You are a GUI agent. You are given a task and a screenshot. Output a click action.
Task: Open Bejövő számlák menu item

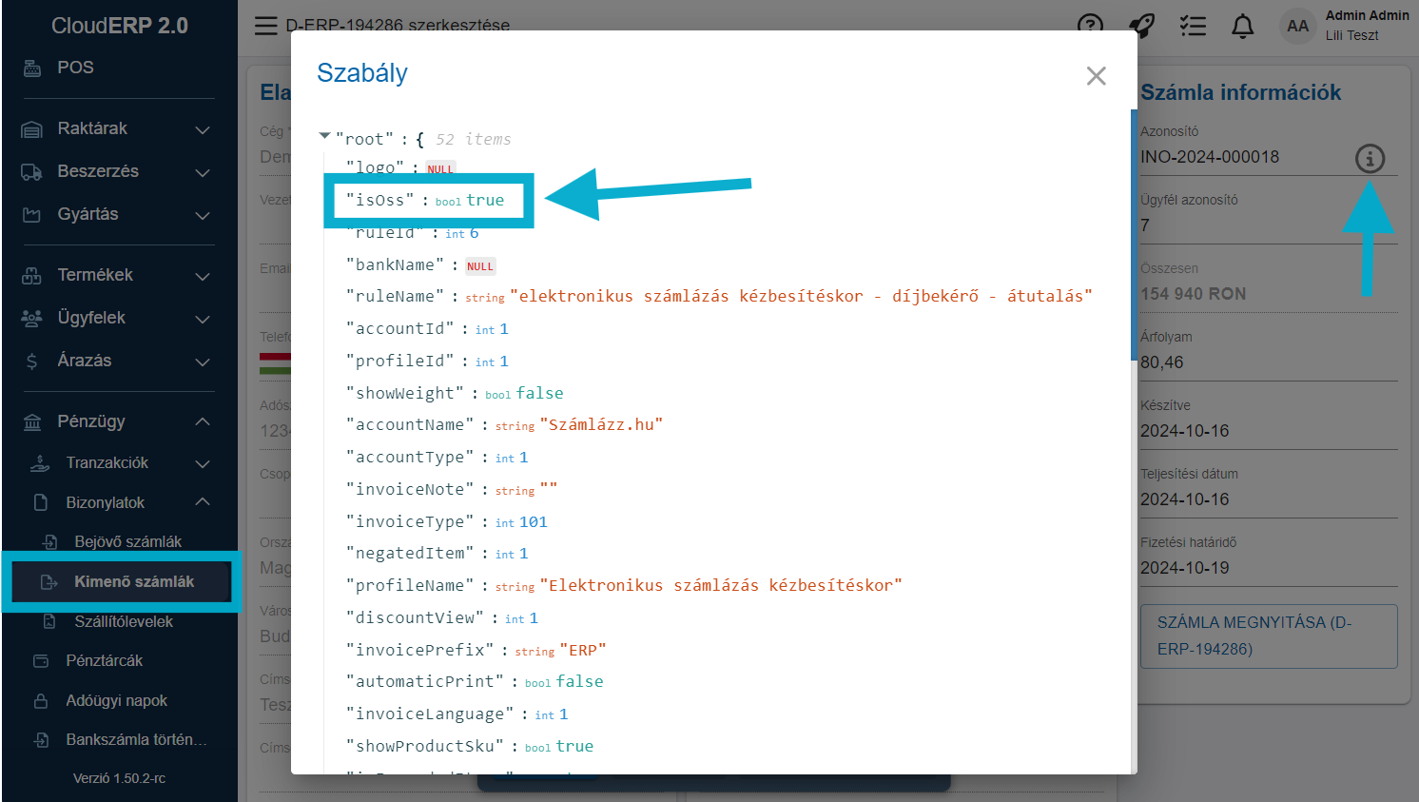(x=127, y=541)
